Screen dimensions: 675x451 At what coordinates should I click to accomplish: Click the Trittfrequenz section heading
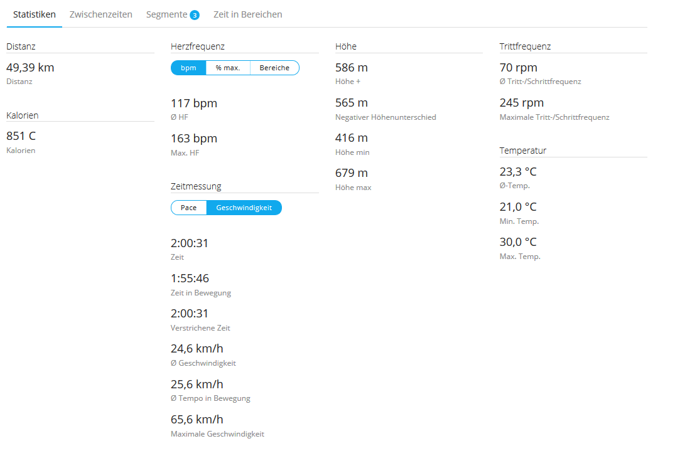[x=525, y=46]
